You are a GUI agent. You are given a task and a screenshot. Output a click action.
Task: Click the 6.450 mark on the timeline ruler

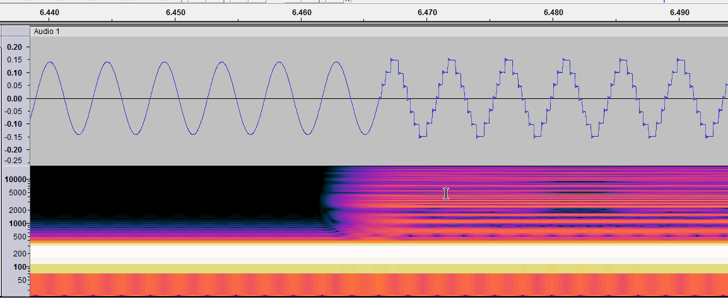tap(175, 13)
